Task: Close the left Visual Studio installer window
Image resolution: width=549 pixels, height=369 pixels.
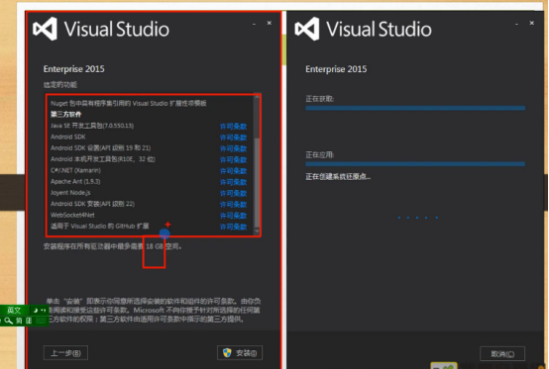Action: click(269, 23)
